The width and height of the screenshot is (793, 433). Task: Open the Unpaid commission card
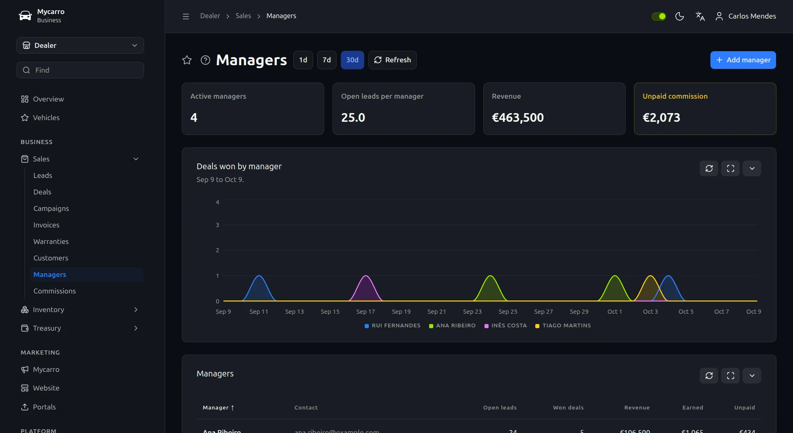705,109
